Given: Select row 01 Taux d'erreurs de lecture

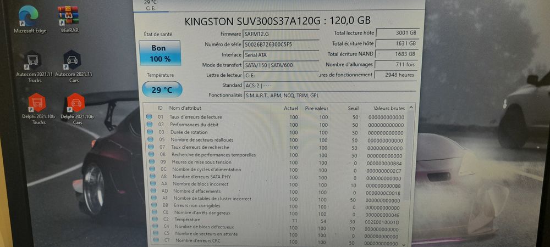Looking at the screenshot, I should (276, 117).
